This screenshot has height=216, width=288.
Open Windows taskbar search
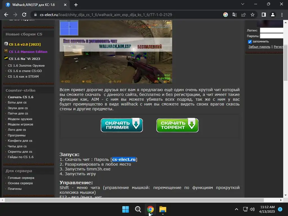tap(138, 209)
